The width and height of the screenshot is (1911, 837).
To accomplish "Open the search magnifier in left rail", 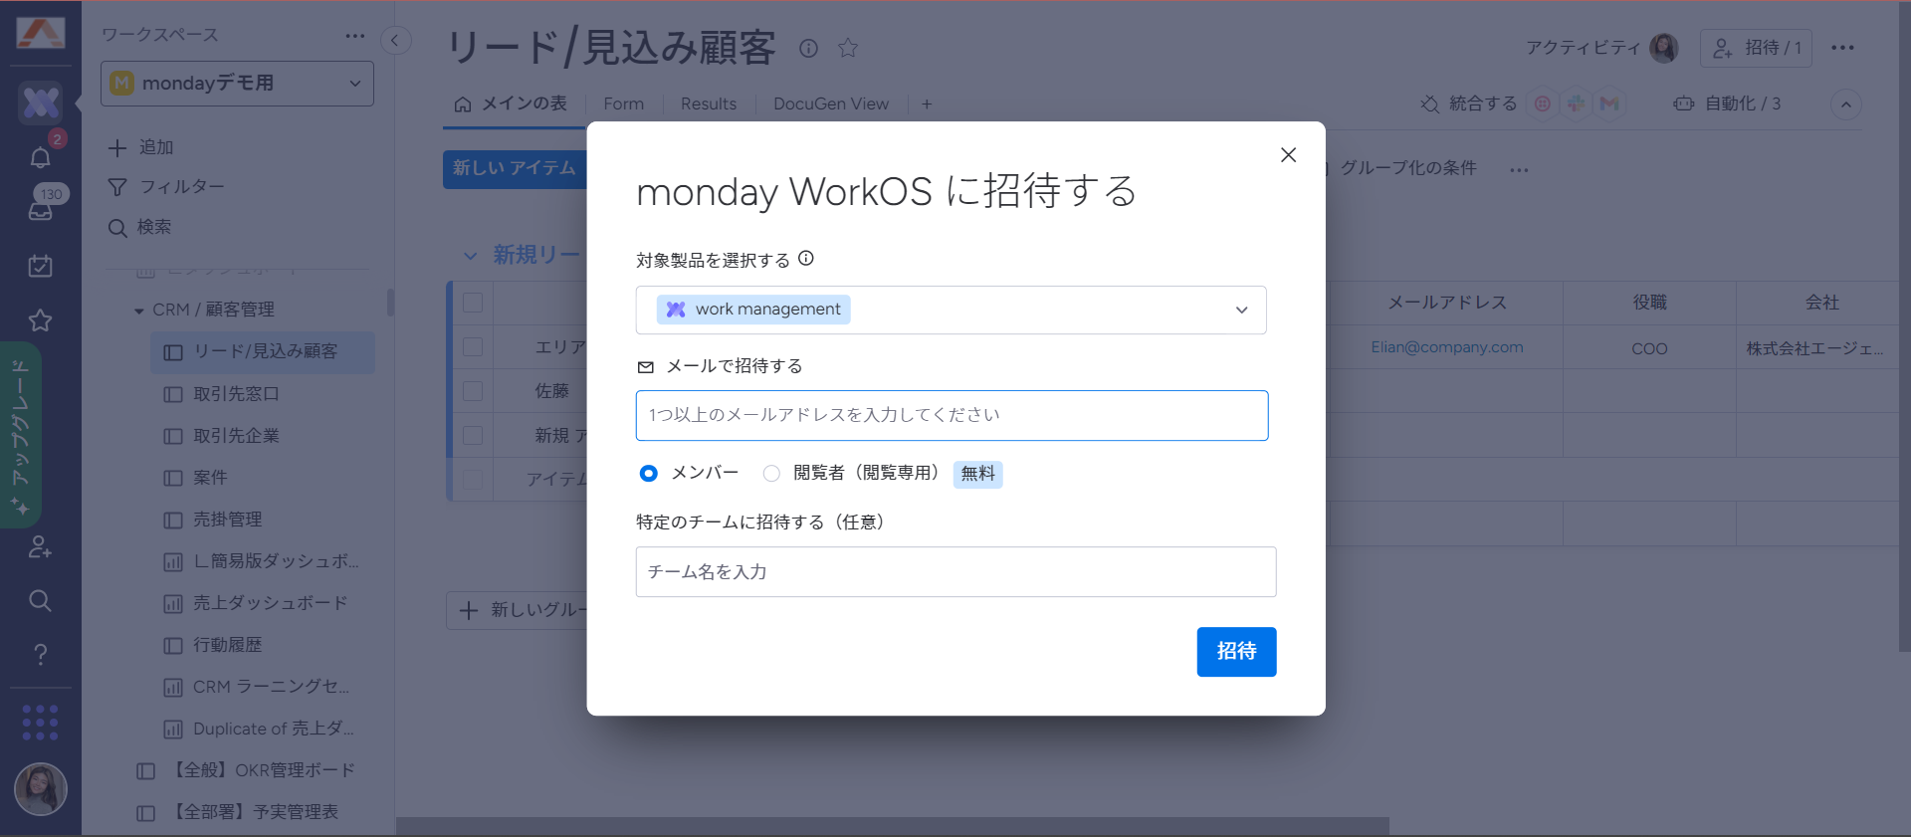I will (x=41, y=600).
